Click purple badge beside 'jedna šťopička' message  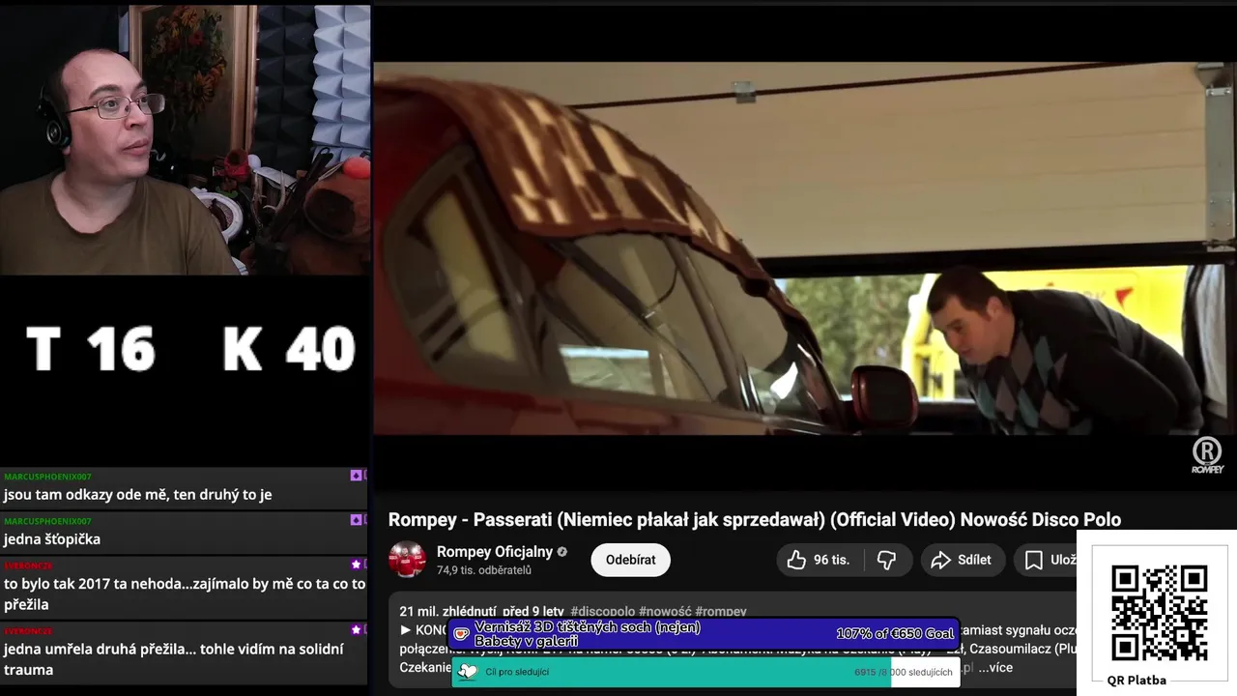[357, 520]
